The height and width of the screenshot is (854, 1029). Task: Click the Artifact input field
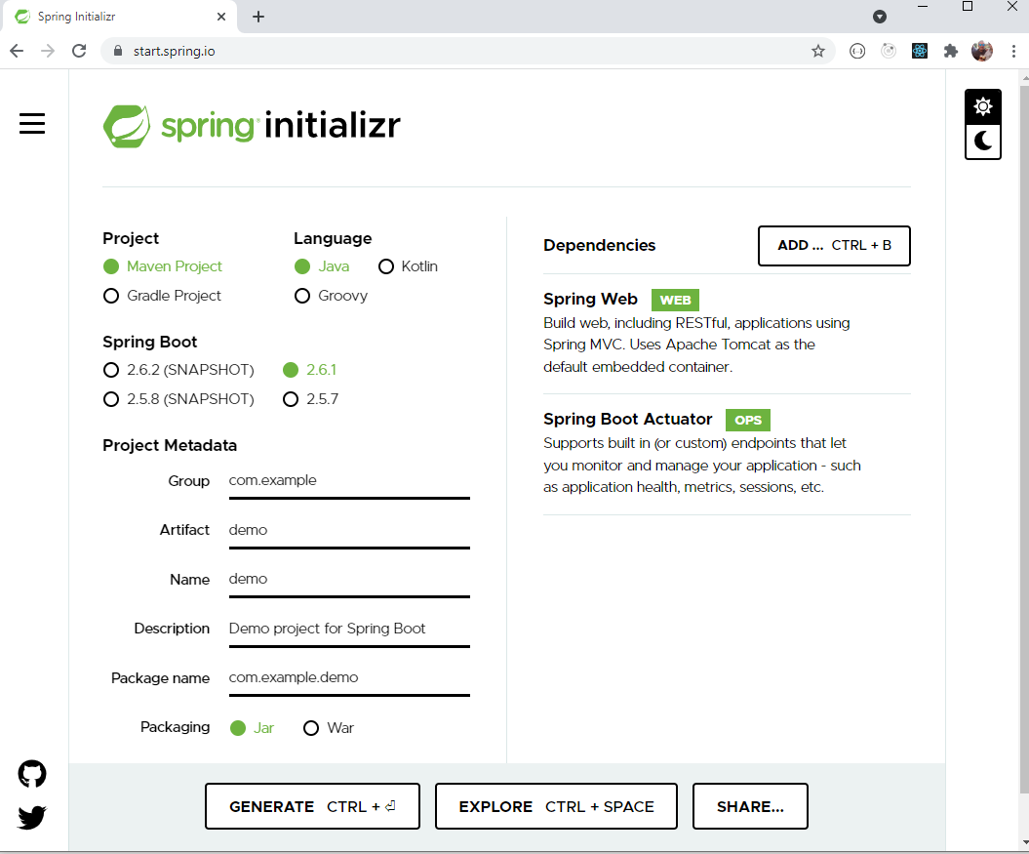pyautogui.click(x=349, y=530)
